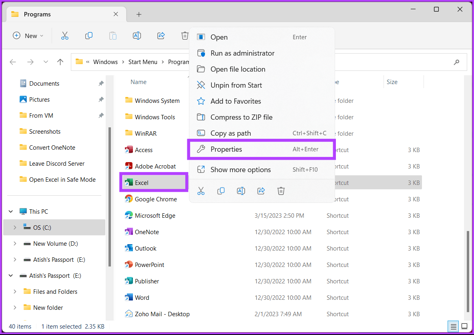Switch to large thumbnails view in status bar

click(x=465, y=326)
